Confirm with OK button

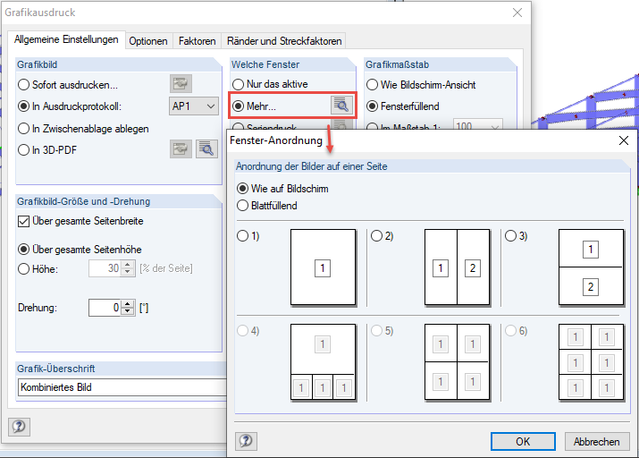tap(523, 441)
